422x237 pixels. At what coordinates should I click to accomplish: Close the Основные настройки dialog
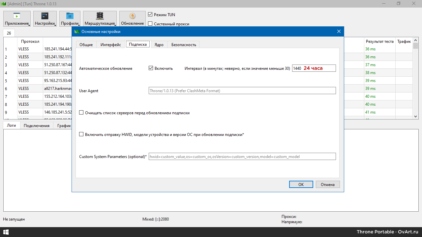(339, 32)
